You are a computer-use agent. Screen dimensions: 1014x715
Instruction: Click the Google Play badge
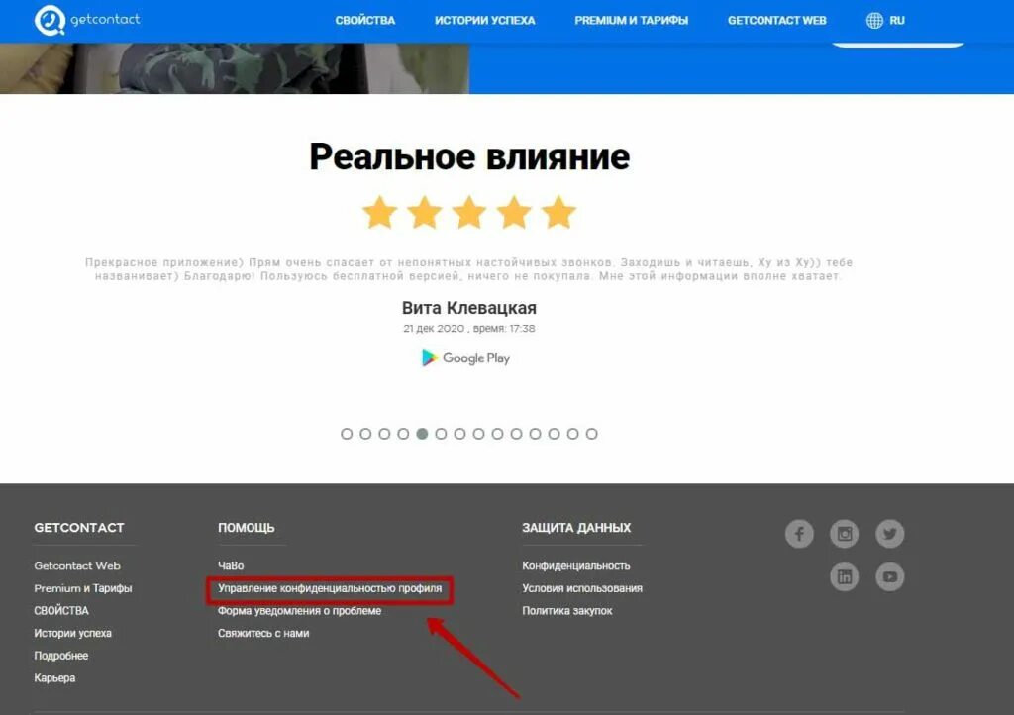465,357
